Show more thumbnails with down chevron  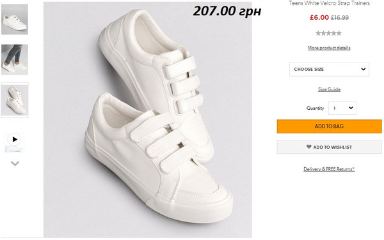[x=15, y=163]
